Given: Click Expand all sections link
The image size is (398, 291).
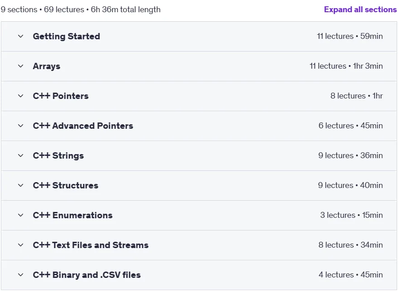Looking at the screenshot, I should coord(360,9).
